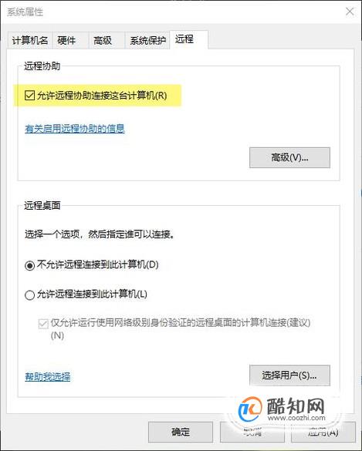The width and height of the screenshot is (362, 451).
Task: Choose 允许远程连接到此计算机 radio option
Action: coord(29,294)
